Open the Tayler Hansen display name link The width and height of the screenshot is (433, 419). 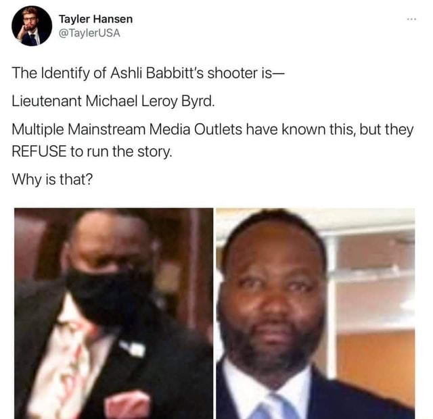pos(95,19)
